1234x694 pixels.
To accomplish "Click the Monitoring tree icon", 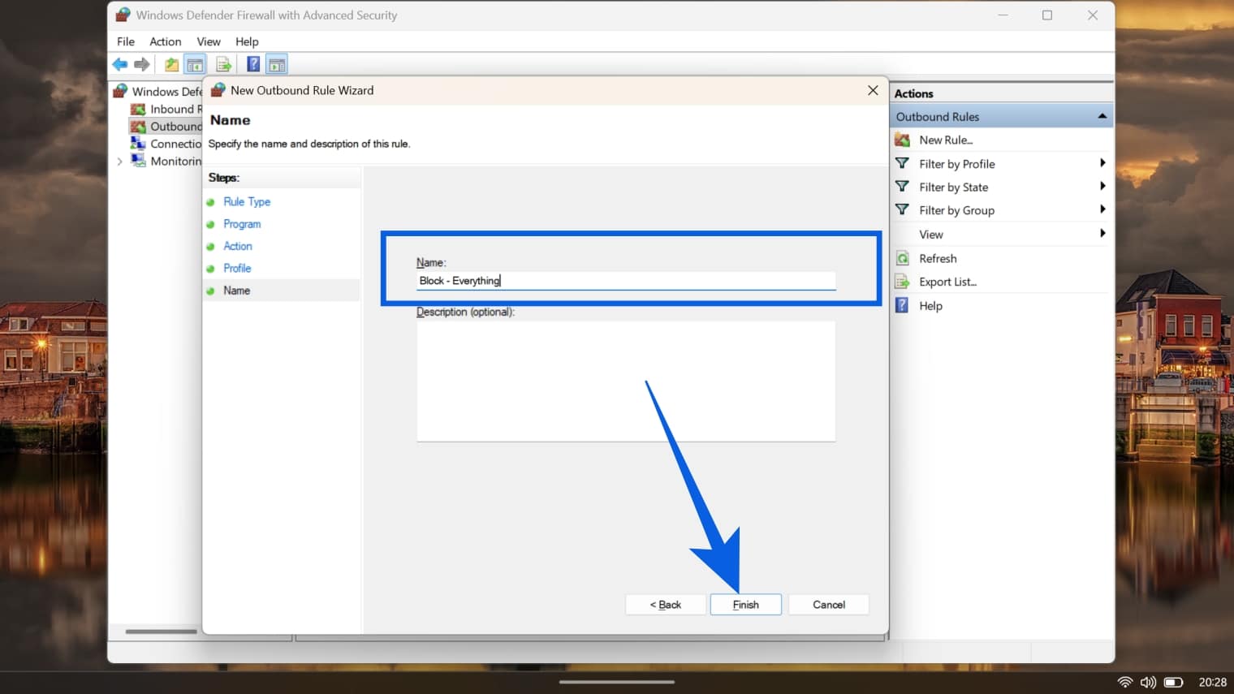I will (138, 160).
